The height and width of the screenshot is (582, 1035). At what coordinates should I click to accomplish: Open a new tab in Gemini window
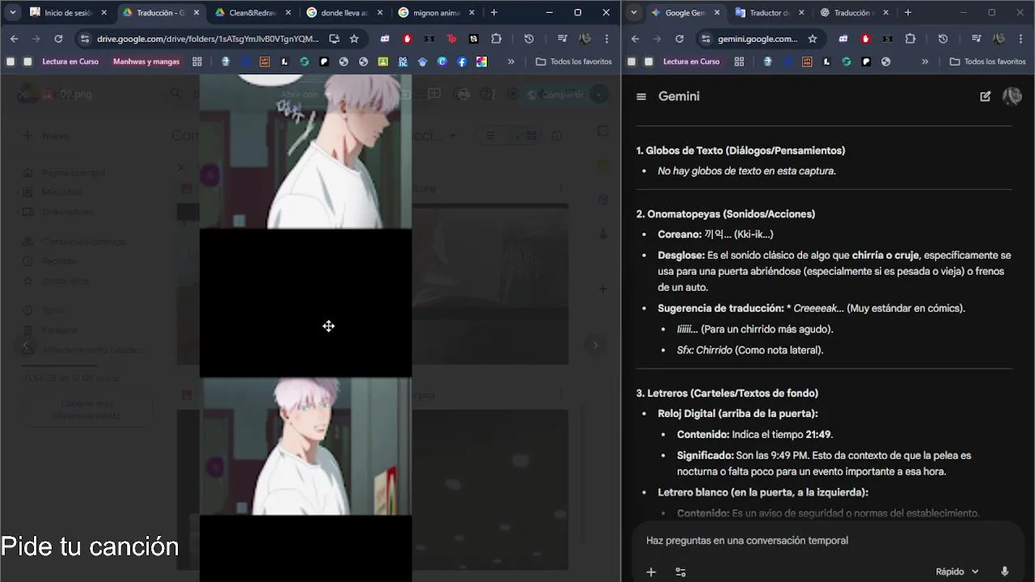(908, 13)
